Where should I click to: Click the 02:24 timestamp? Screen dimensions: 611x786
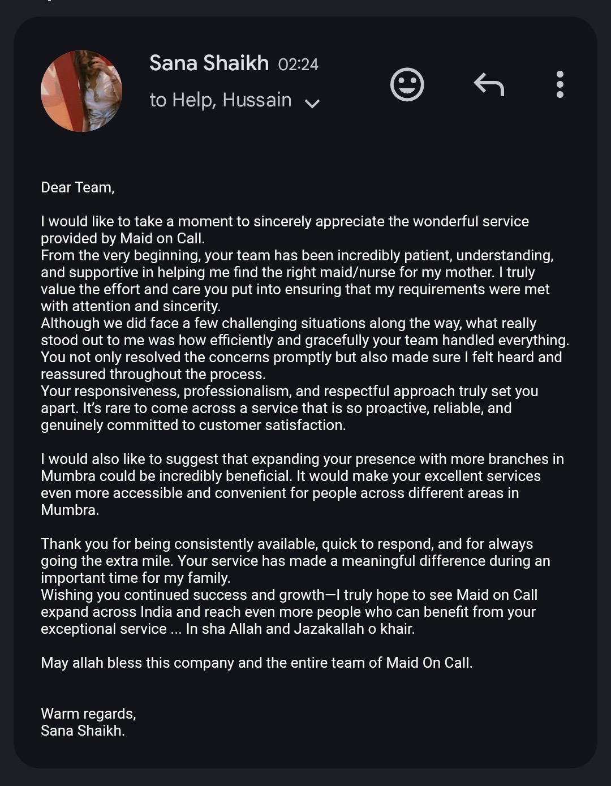point(298,65)
